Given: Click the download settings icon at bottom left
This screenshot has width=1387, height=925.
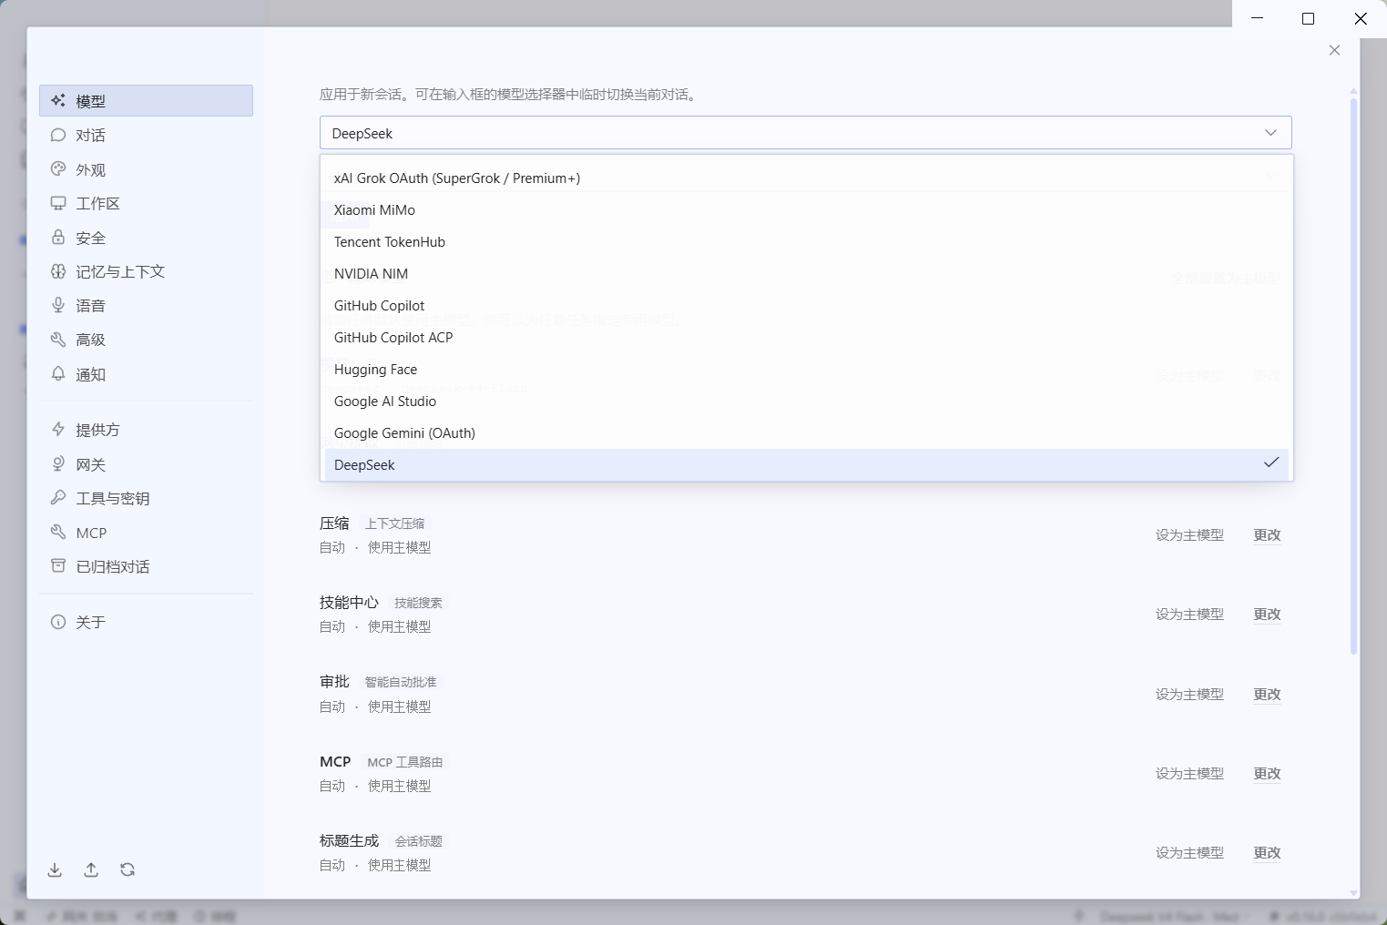Looking at the screenshot, I should pyautogui.click(x=55, y=869).
